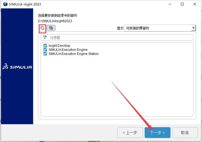Cancel the installer with 取消

pyautogui.click(x=185, y=133)
